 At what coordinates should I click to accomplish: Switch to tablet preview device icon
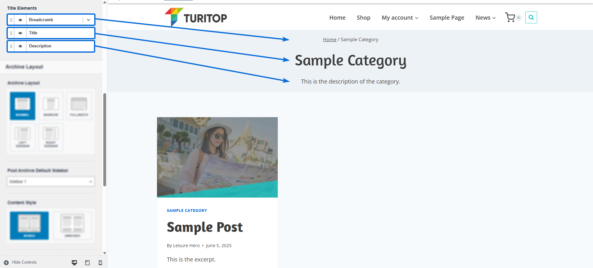coord(87,262)
